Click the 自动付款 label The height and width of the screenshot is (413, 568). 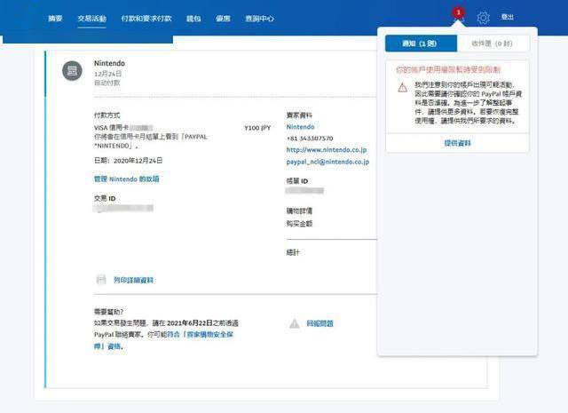[x=106, y=83]
